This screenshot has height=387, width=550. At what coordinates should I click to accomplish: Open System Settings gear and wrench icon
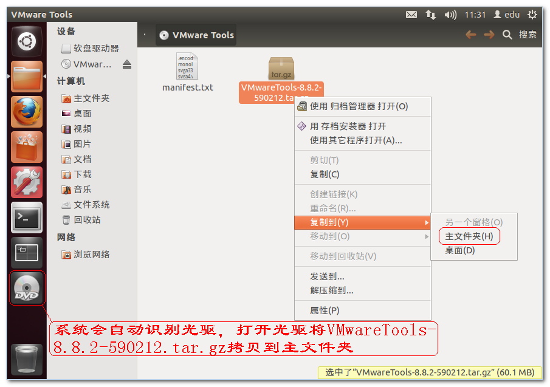click(x=27, y=182)
